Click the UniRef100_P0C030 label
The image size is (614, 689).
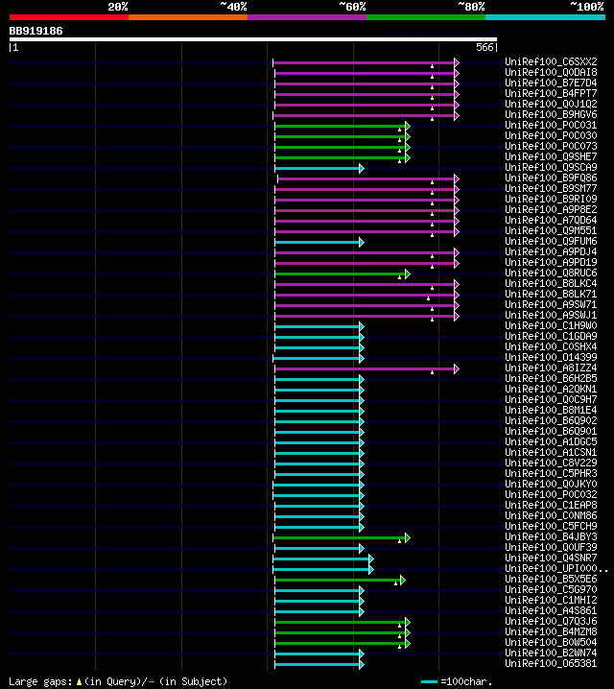pos(551,135)
